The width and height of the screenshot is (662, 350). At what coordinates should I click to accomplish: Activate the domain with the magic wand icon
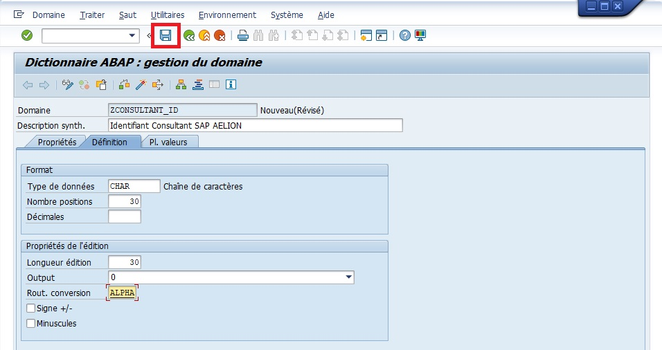click(141, 85)
